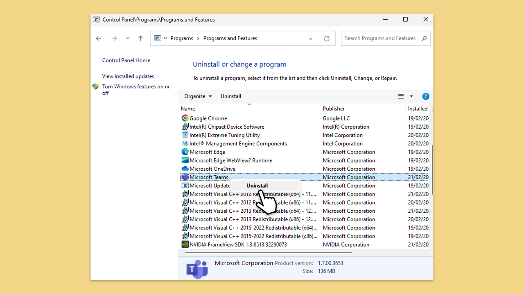Screen dimensions: 524x294
Task: Select the Microsoft OneDrive entry
Action: point(212,169)
